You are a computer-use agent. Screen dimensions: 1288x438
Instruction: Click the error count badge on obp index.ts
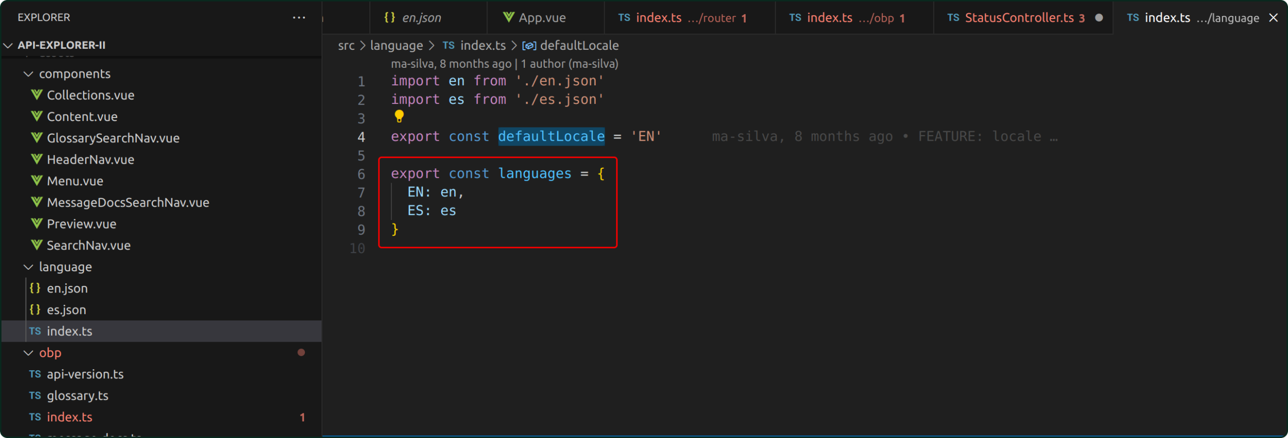[302, 417]
